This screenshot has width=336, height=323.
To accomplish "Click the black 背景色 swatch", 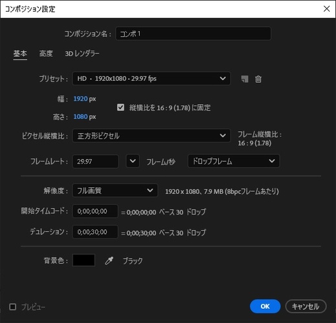I will [x=84, y=260].
